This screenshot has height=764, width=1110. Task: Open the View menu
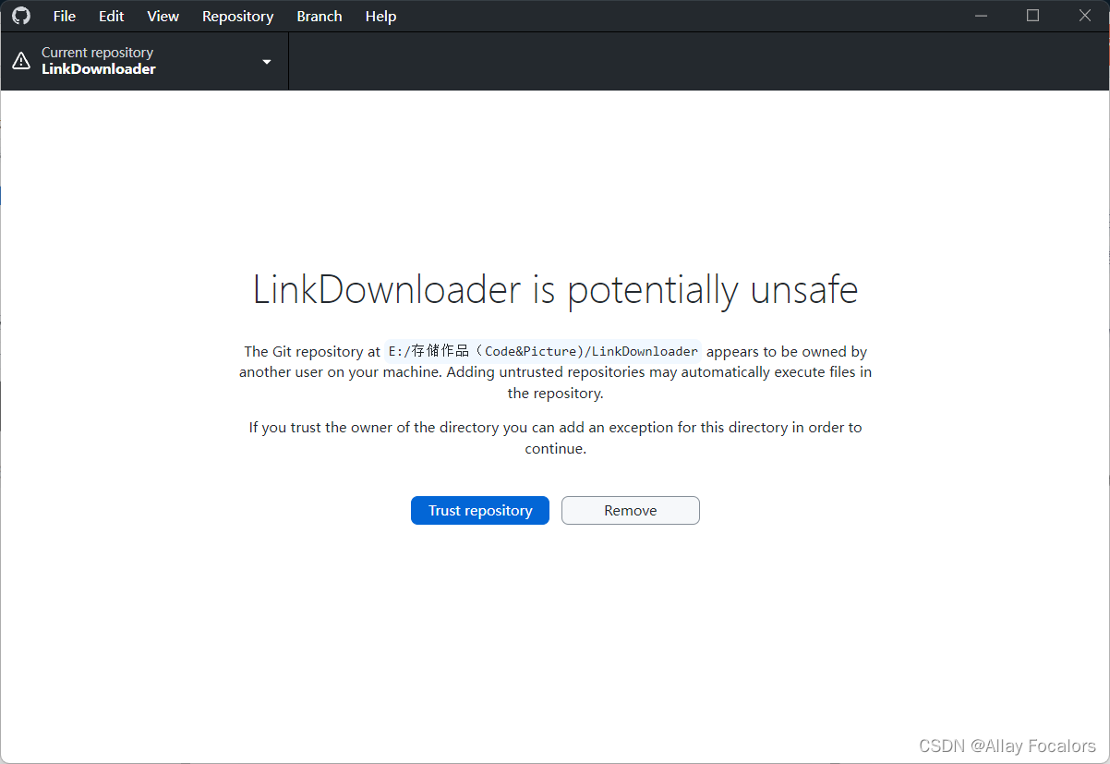(x=163, y=16)
